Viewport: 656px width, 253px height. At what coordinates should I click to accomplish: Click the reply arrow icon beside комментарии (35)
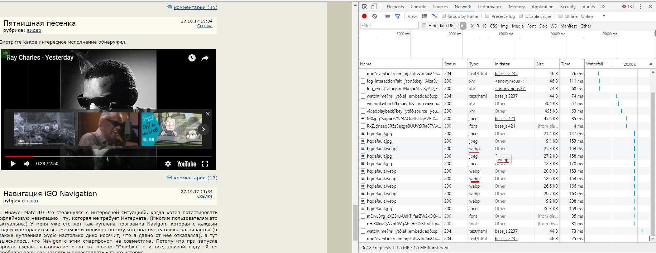[169, 7]
